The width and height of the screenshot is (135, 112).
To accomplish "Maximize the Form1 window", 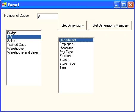I will 124,4.
